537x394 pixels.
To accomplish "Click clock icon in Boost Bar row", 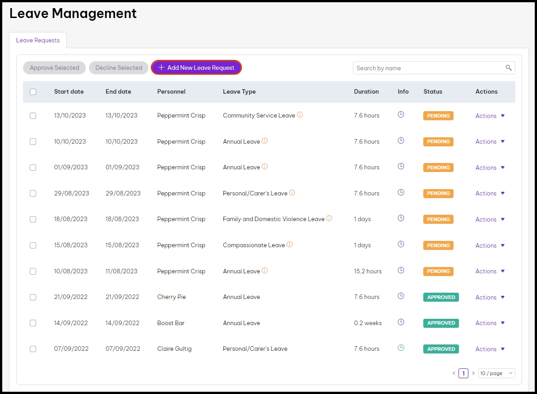I will 401,322.
